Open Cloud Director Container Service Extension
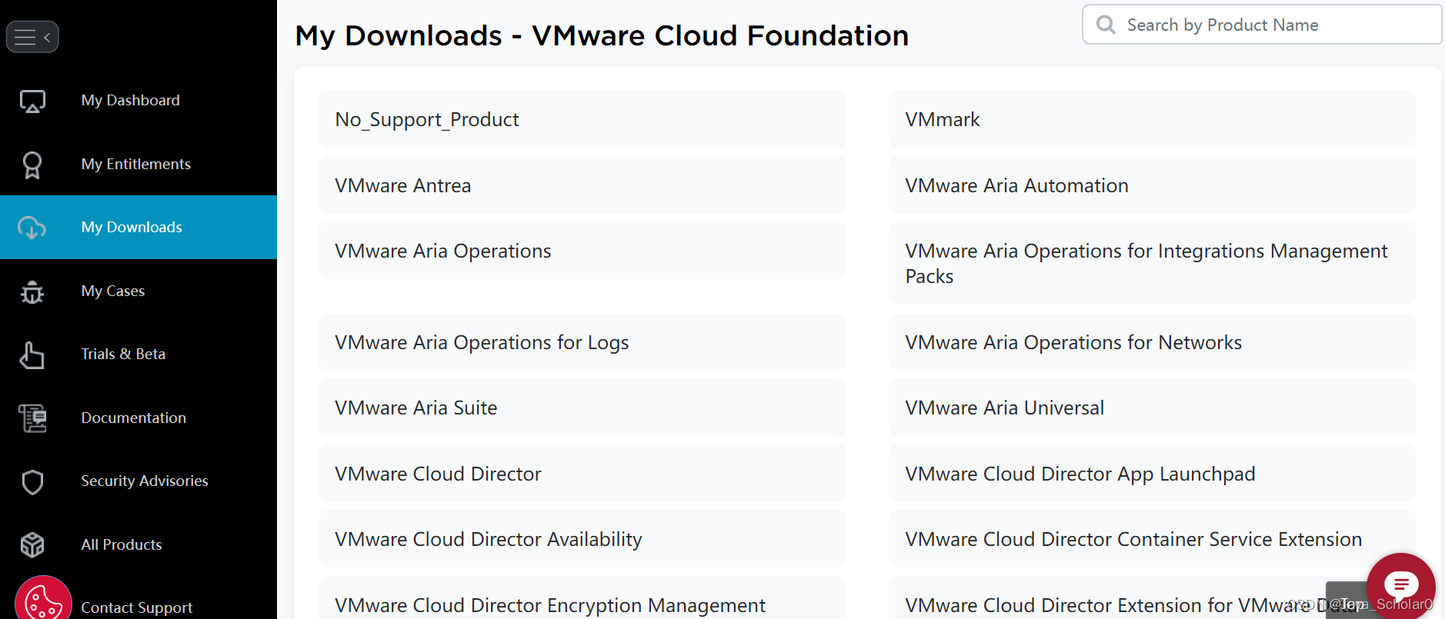The image size is (1445, 619). pos(1152,539)
